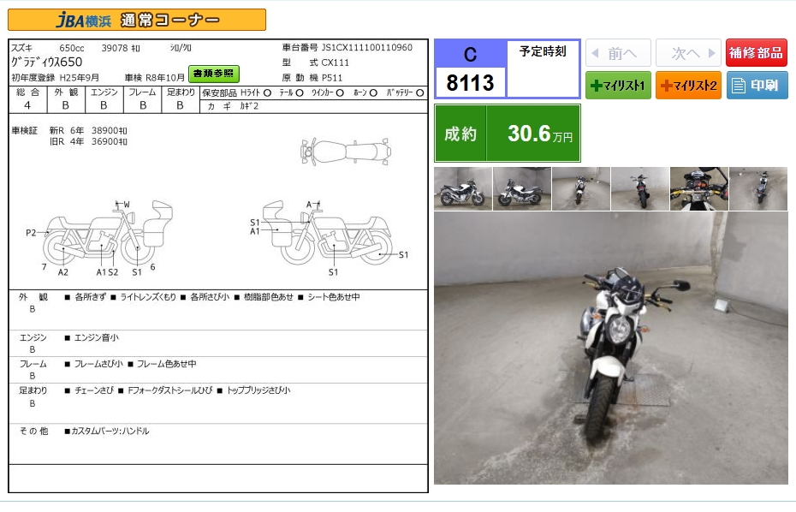
Task: Click the 前へ previous arrow button
Action: coord(618,53)
